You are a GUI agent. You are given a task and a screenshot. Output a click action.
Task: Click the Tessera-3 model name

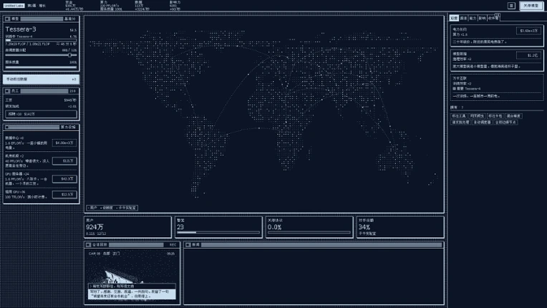21,29
